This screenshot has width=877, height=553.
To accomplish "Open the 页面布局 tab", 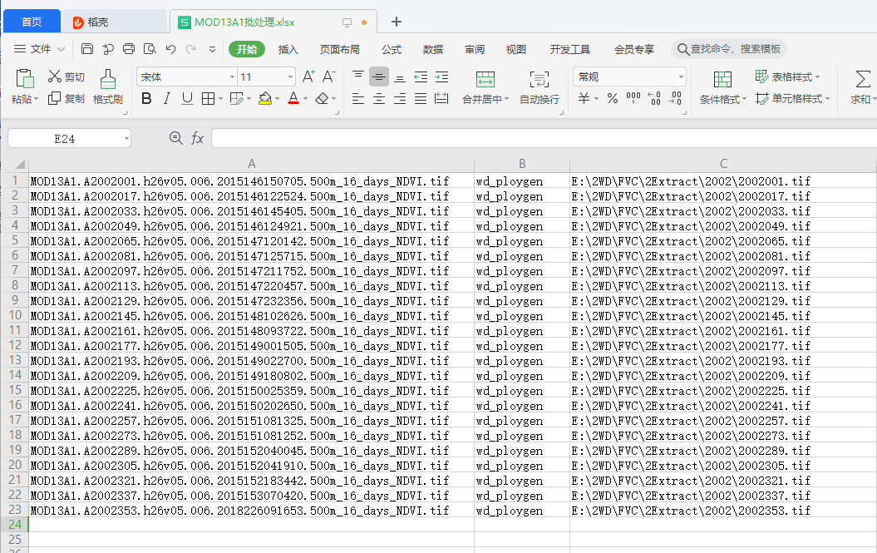I will click(x=339, y=49).
